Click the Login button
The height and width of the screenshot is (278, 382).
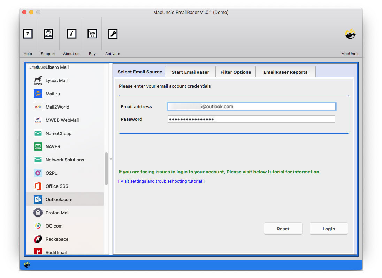329,229
